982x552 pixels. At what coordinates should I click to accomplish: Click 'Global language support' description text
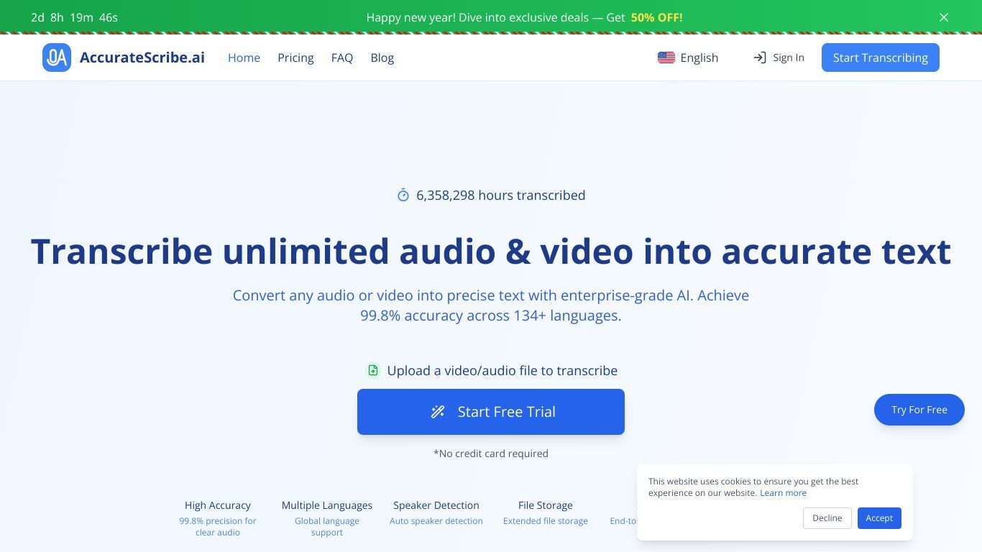pyautogui.click(x=327, y=527)
